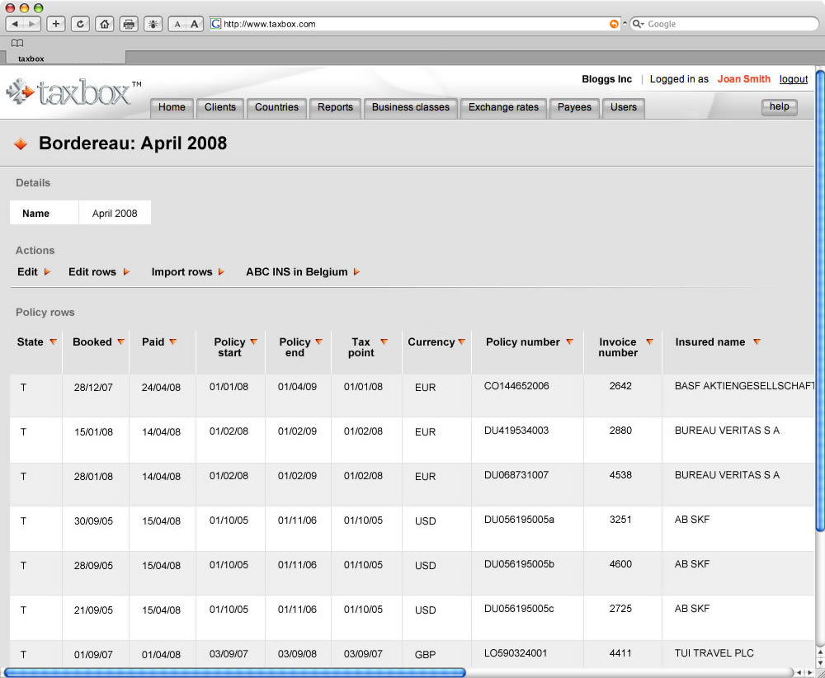Click the logout link
This screenshot has width=825, height=678.
(794, 79)
